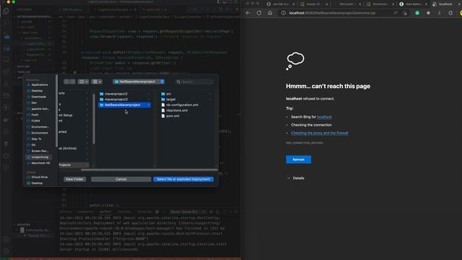
Task: Click the New Folder button
Action: tap(74, 179)
